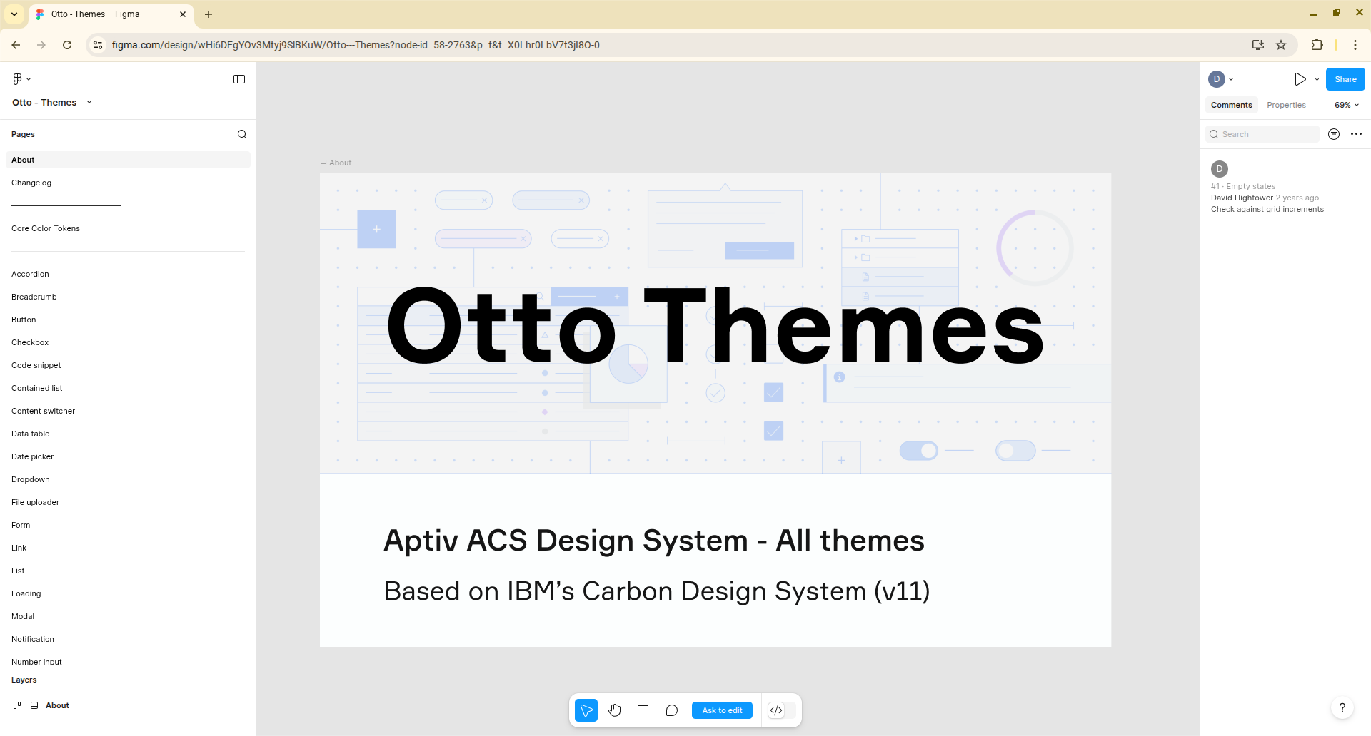Open comment filter options icon

[1333, 134]
